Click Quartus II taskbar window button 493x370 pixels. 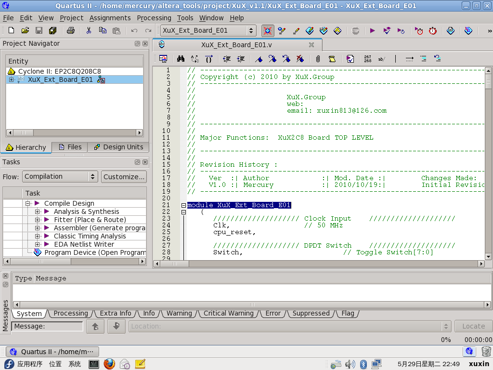(52, 352)
